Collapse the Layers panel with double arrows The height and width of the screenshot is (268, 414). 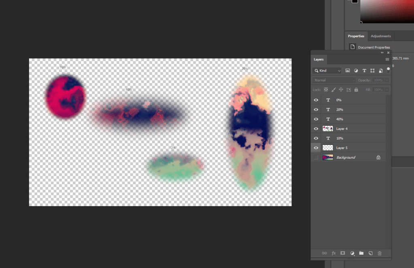[382, 53]
